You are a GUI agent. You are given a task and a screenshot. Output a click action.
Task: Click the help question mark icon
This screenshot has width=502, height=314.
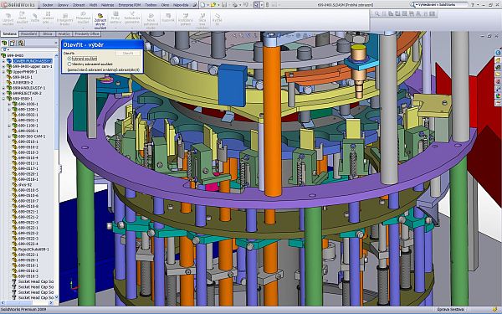click(474, 5)
